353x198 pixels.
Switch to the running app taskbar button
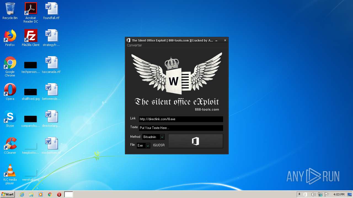(x=69, y=194)
